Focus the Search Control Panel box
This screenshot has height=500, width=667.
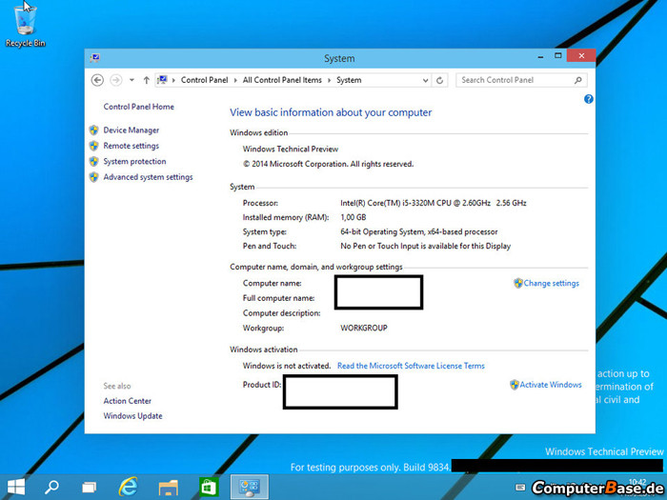click(519, 80)
